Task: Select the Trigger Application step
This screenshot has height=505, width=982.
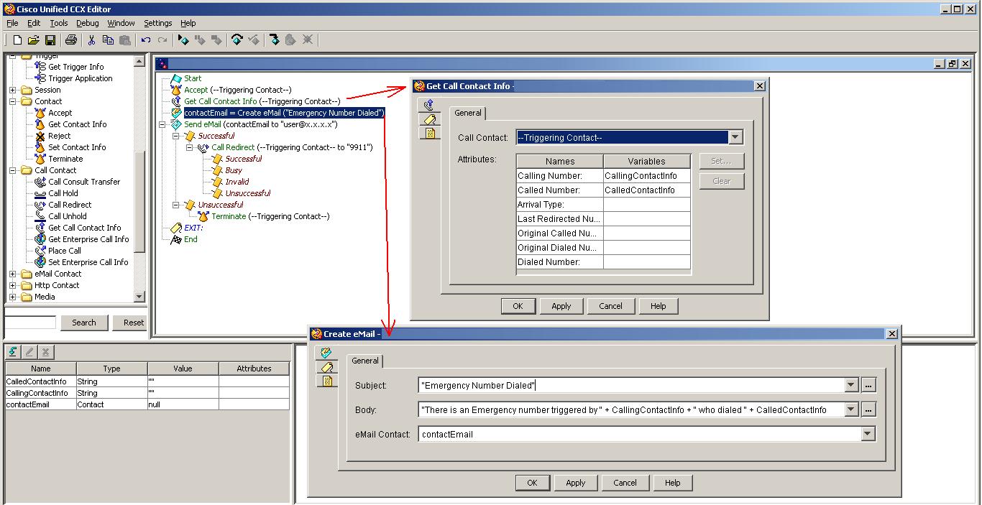Action: point(80,78)
